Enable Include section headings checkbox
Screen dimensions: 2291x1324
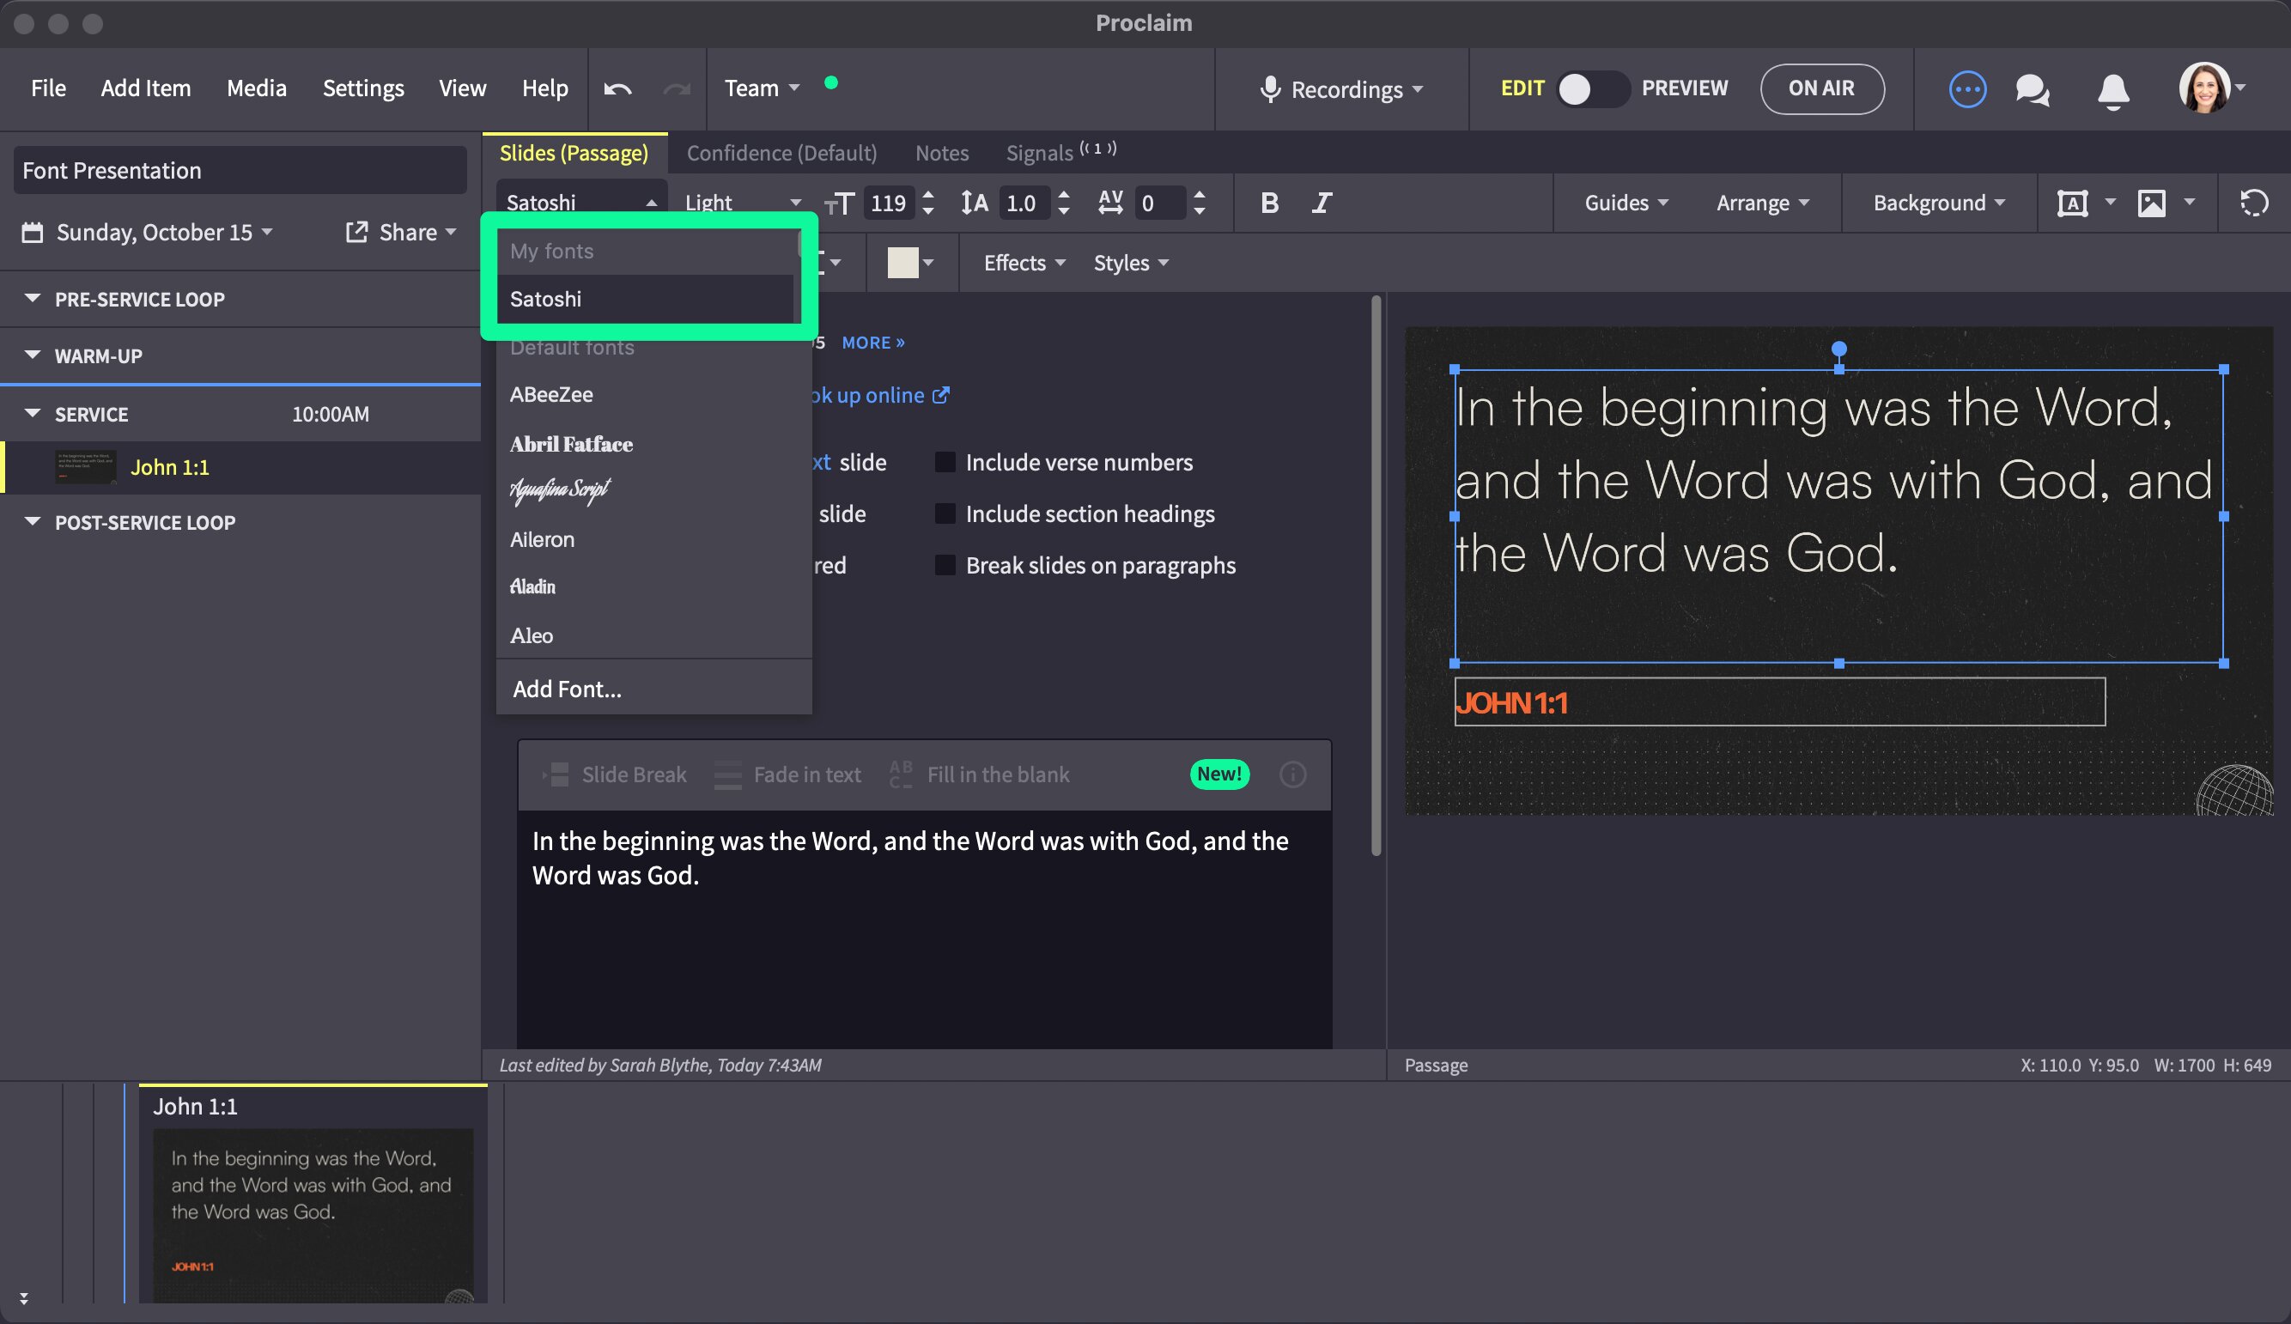pyautogui.click(x=945, y=513)
